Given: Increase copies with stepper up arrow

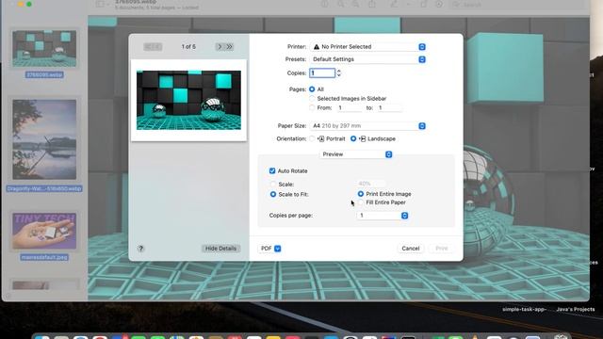Looking at the screenshot, I should pyautogui.click(x=339, y=71).
